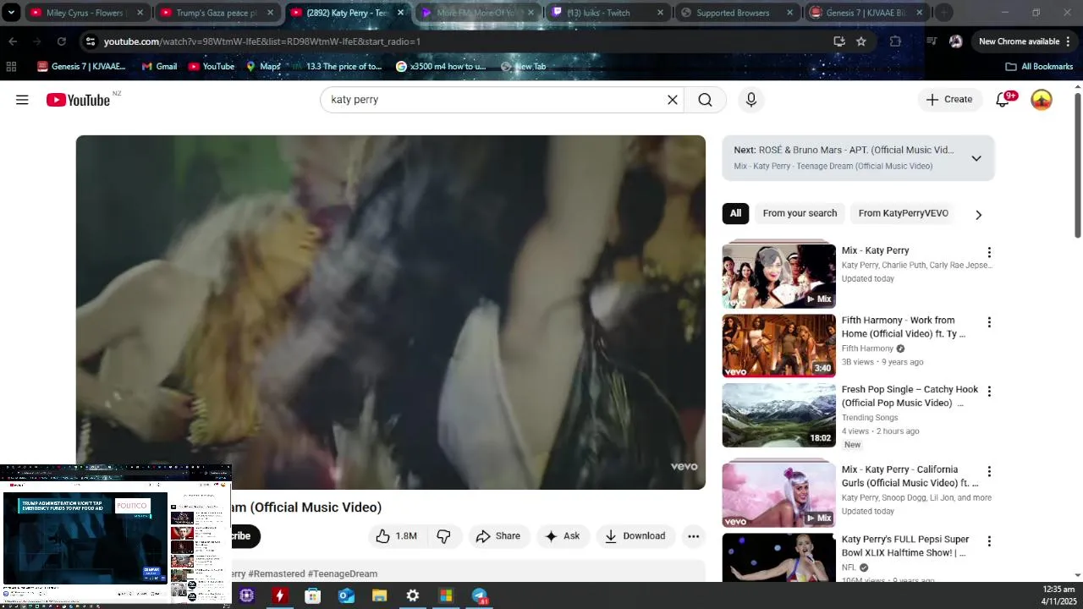The image size is (1083, 609).
Task: Play Fifth Harmony Work from Home thumbnail
Action: click(778, 345)
